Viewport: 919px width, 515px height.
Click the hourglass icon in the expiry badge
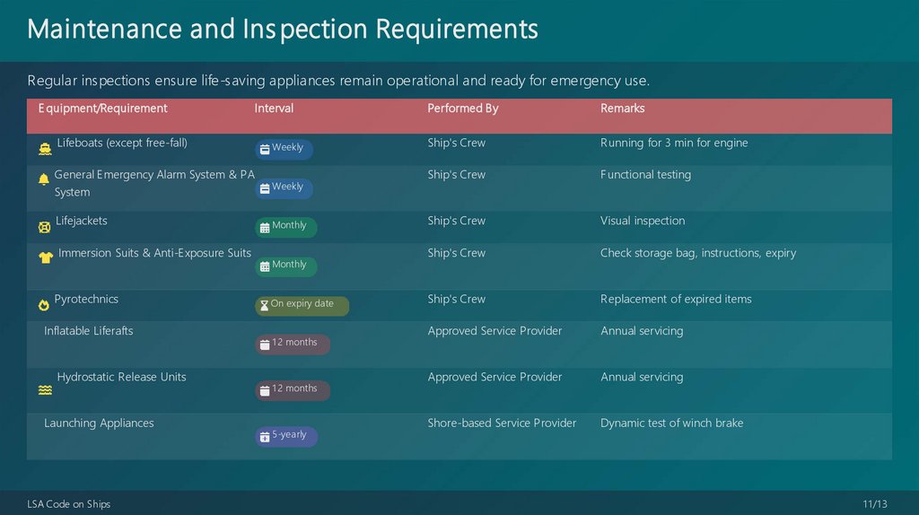(x=264, y=305)
